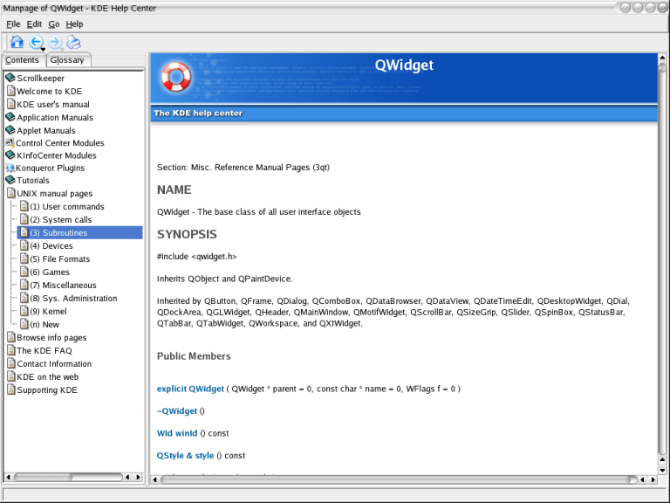670x503 pixels.
Task: Open the Go menu
Action: click(x=54, y=24)
